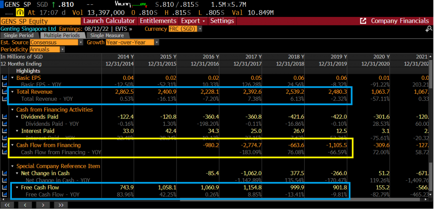This screenshot has width=434, height=209.
Task: Click chart icon beside Basic EPS row
Action: coord(5,78)
